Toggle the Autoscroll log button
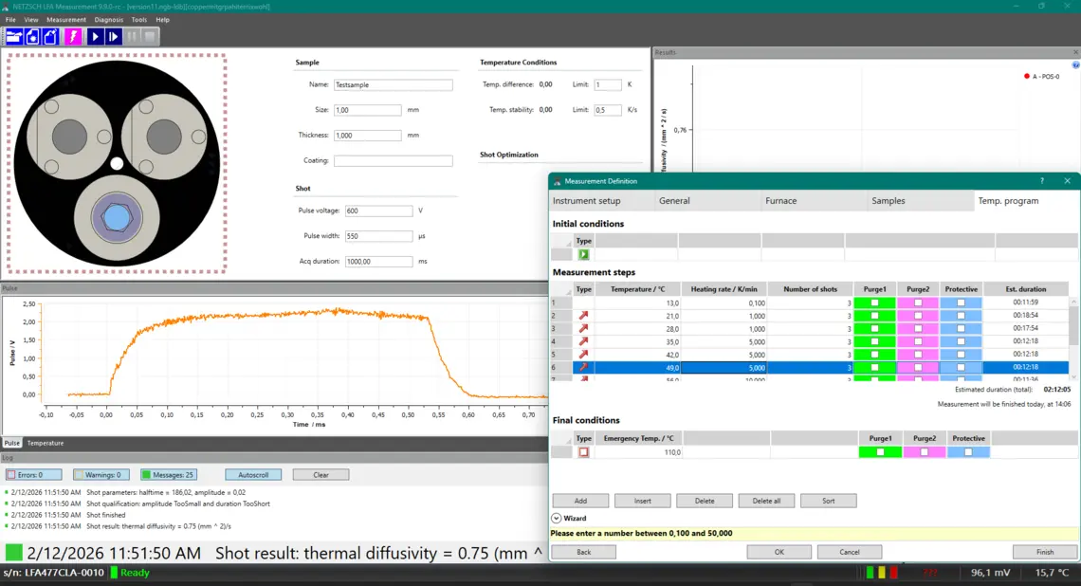This screenshot has width=1081, height=586. click(253, 475)
